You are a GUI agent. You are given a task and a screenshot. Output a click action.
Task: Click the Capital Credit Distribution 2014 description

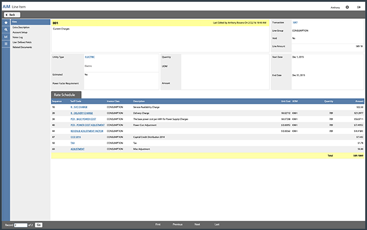click(x=149, y=137)
